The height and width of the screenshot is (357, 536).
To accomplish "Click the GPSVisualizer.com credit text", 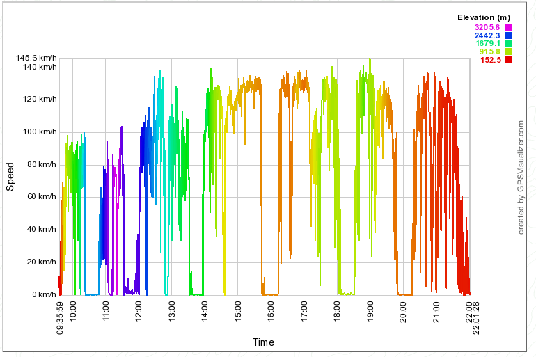I will [521, 177].
